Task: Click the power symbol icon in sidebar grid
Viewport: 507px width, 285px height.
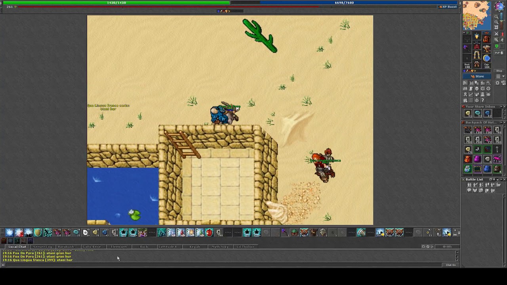Action: point(477,100)
